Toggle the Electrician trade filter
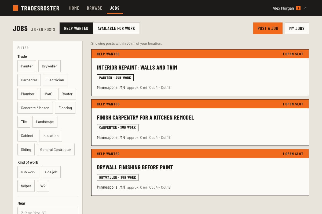The width and height of the screenshot is (322, 214). pyautogui.click(x=55, y=80)
